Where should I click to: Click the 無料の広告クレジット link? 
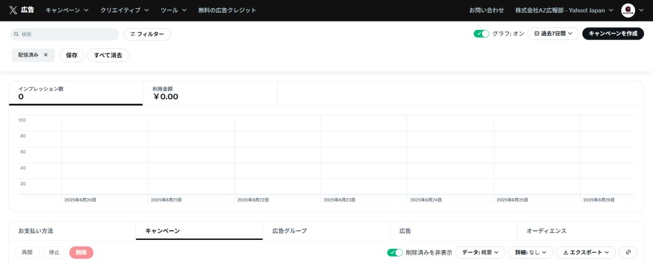click(227, 10)
